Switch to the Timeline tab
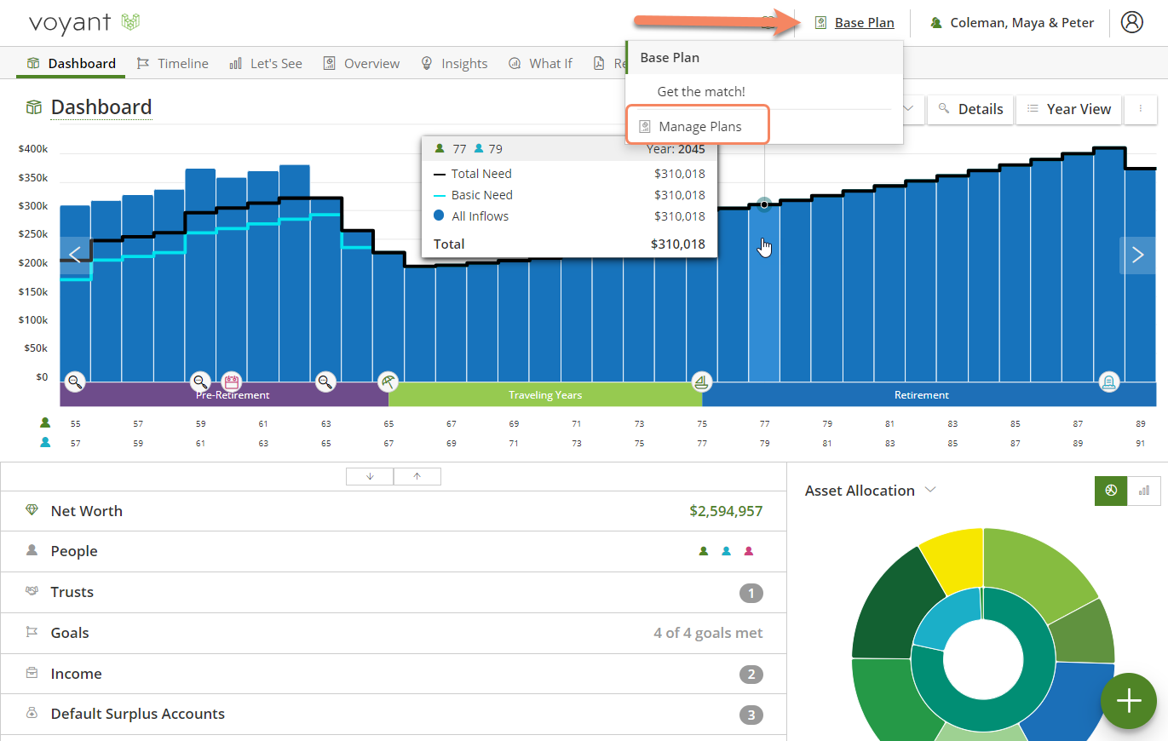The height and width of the screenshot is (741, 1168). [x=173, y=63]
